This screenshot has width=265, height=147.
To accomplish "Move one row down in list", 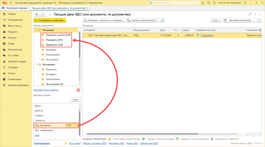I will tap(255, 134).
